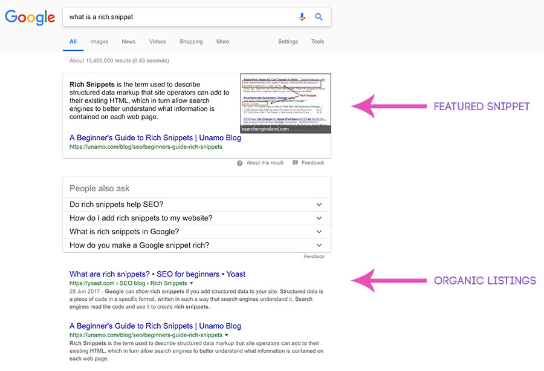Click About this result link
This screenshot has width=544, height=371.
(x=265, y=163)
